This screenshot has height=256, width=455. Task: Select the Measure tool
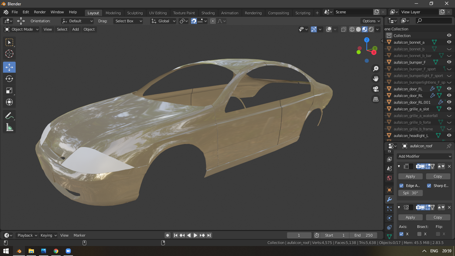click(x=9, y=127)
